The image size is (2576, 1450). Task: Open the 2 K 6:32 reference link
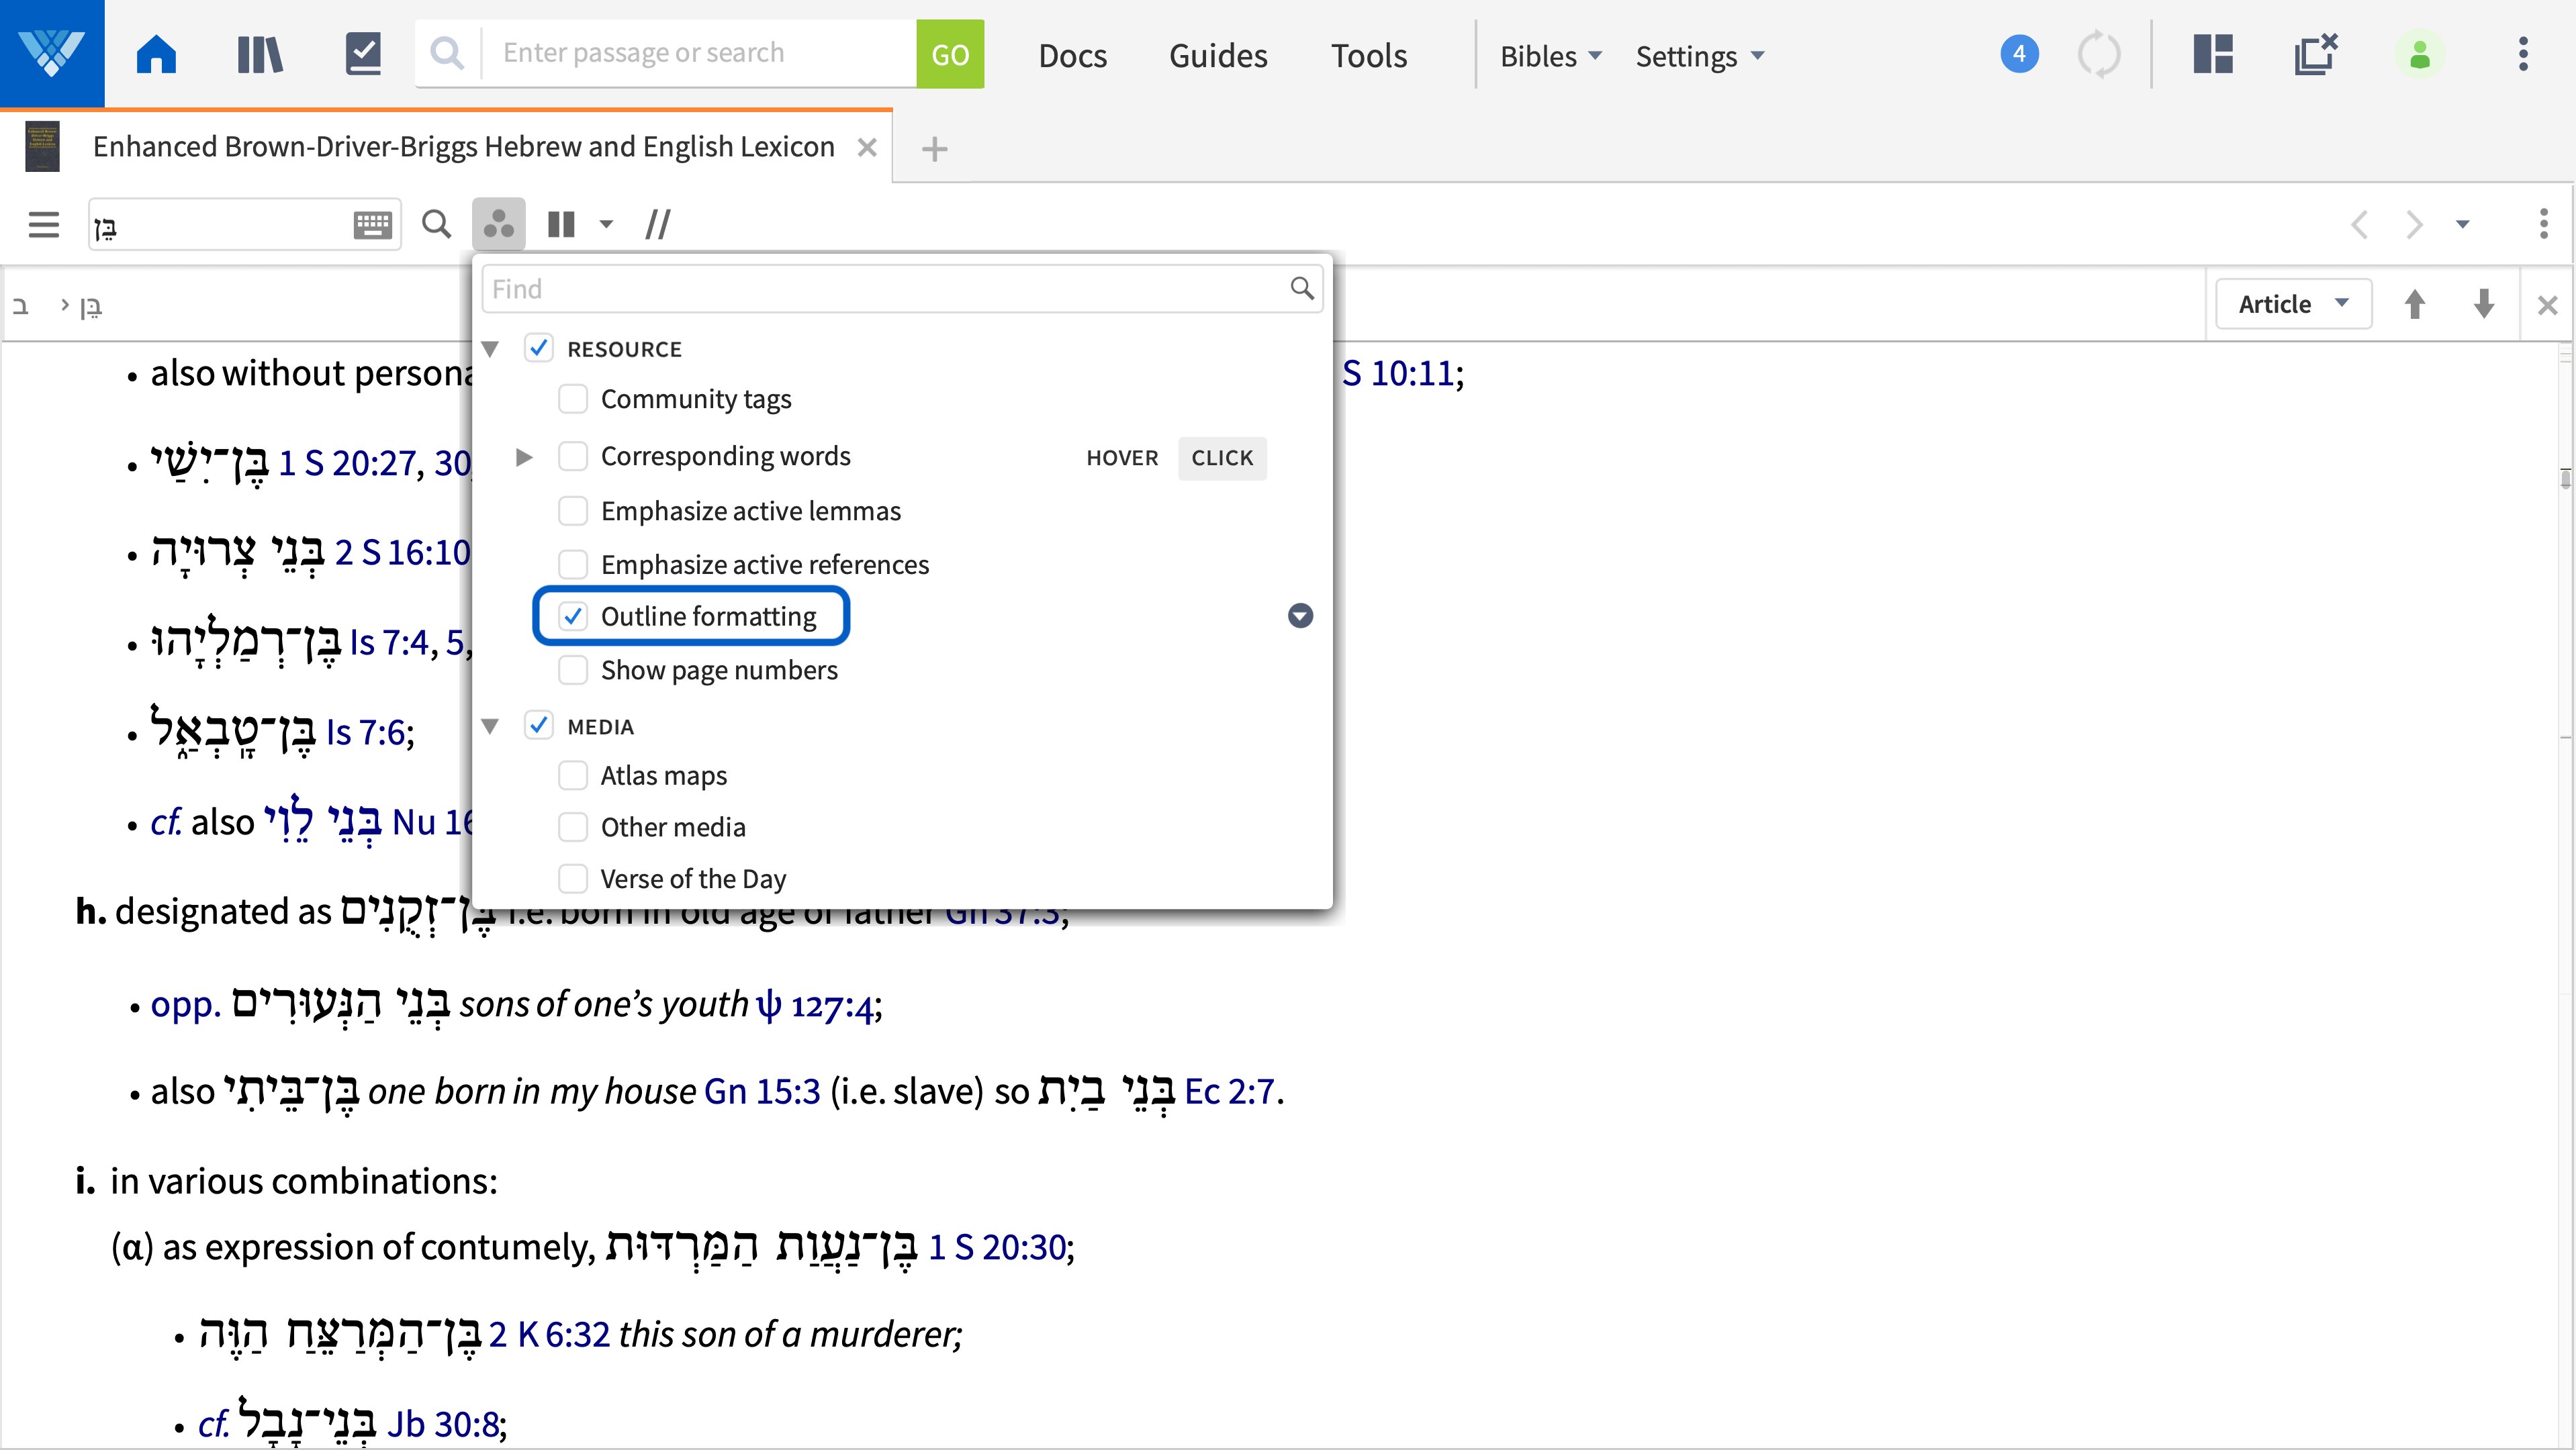click(x=549, y=1334)
